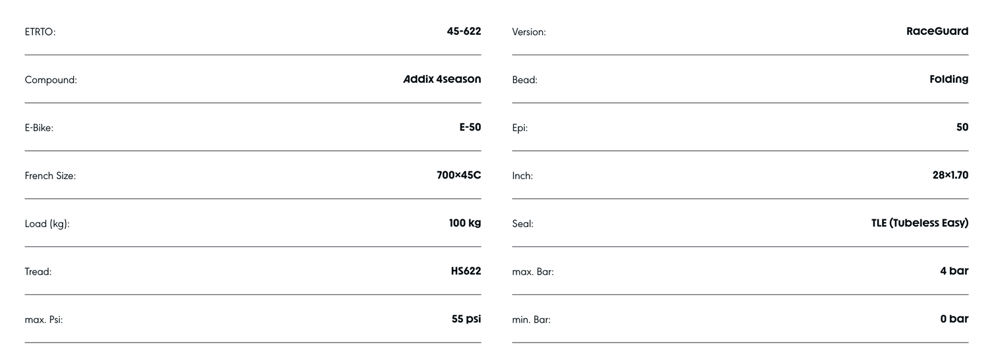Select the tread value HS622
The image size is (988, 355).
466,271
